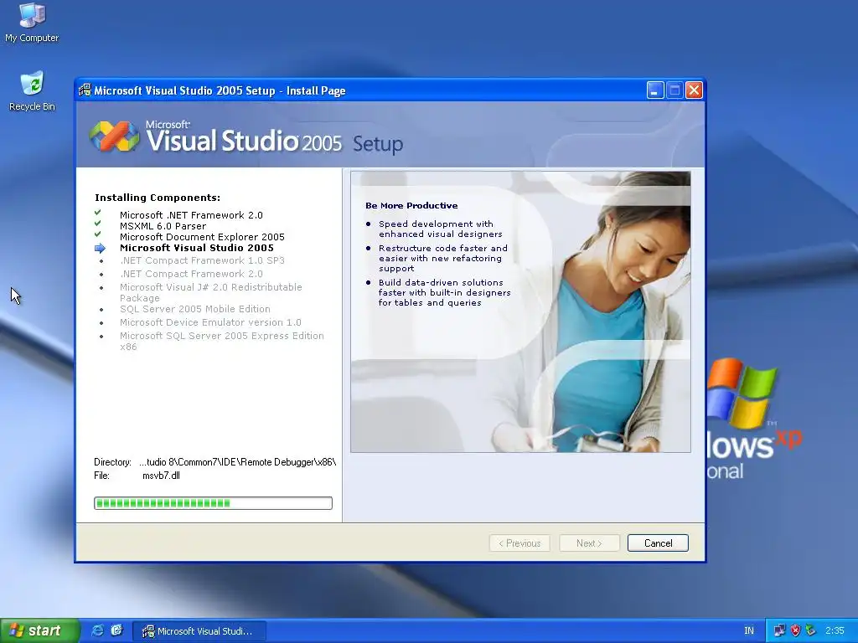Click the green installation progress bar

click(213, 503)
